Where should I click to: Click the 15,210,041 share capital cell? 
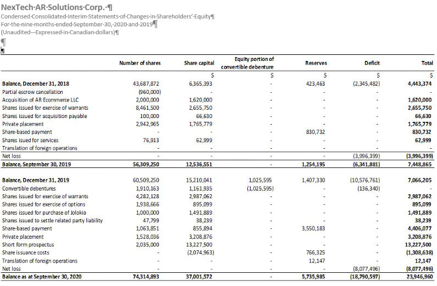pyautogui.click(x=199, y=180)
